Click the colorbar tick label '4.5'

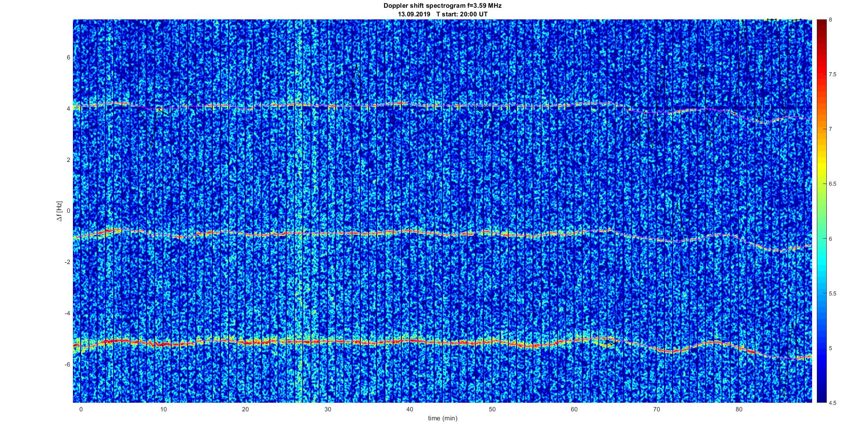833,403
